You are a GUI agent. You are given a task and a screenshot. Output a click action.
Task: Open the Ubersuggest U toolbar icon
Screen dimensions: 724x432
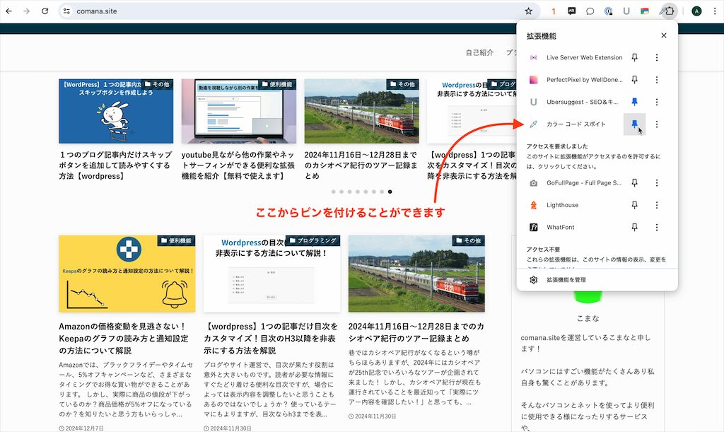click(626, 11)
